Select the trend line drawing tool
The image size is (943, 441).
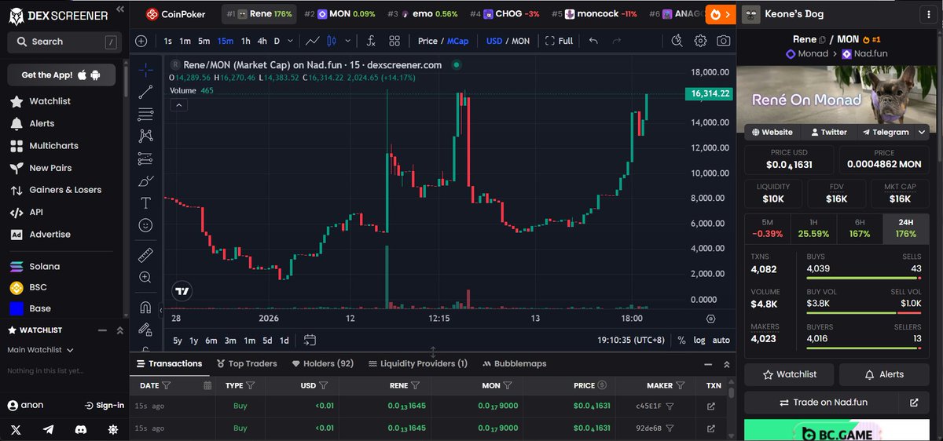pyautogui.click(x=145, y=92)
